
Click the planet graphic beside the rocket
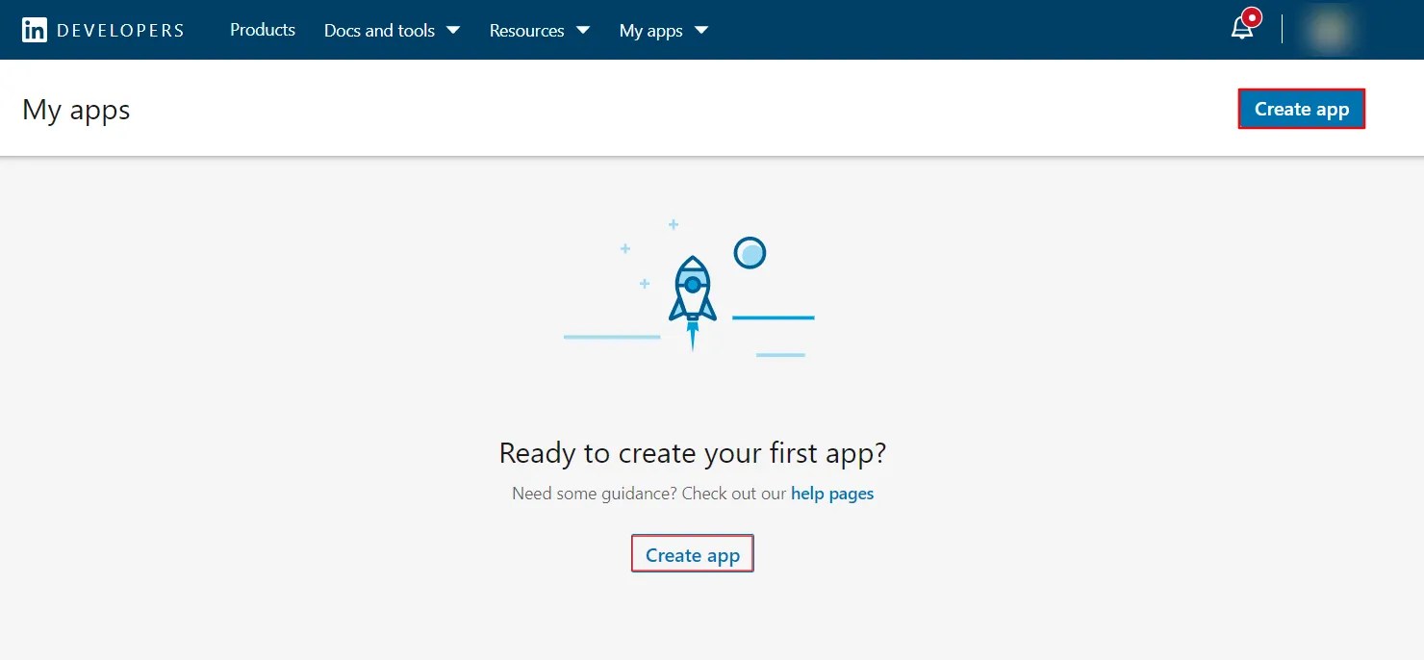750,252
